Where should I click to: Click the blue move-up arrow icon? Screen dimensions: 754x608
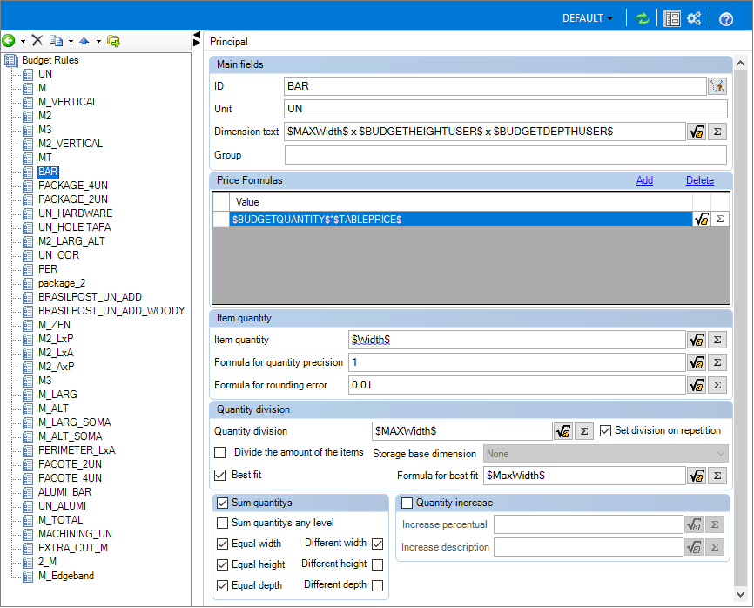click(84, 41)
